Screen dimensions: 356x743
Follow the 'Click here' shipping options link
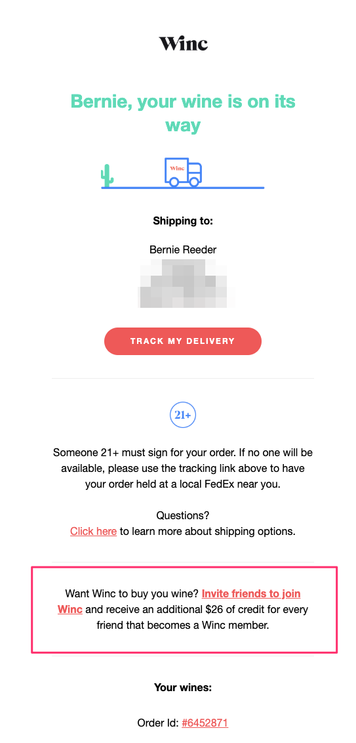[x=93, y=531]
